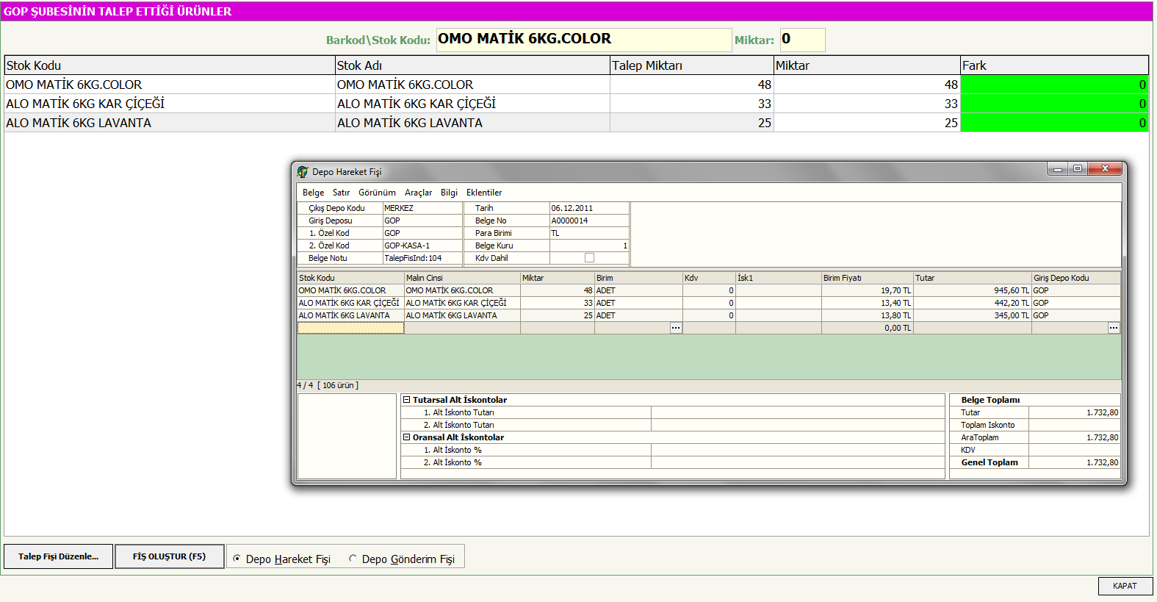
Task: Click the Tutar column header in fiş grid
Action: pos(973,278)
